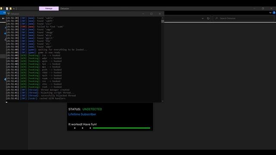Click the folder icon in quick access toolbar
Image resolution: width=276 pixels, height=155 pixels.
1,9
